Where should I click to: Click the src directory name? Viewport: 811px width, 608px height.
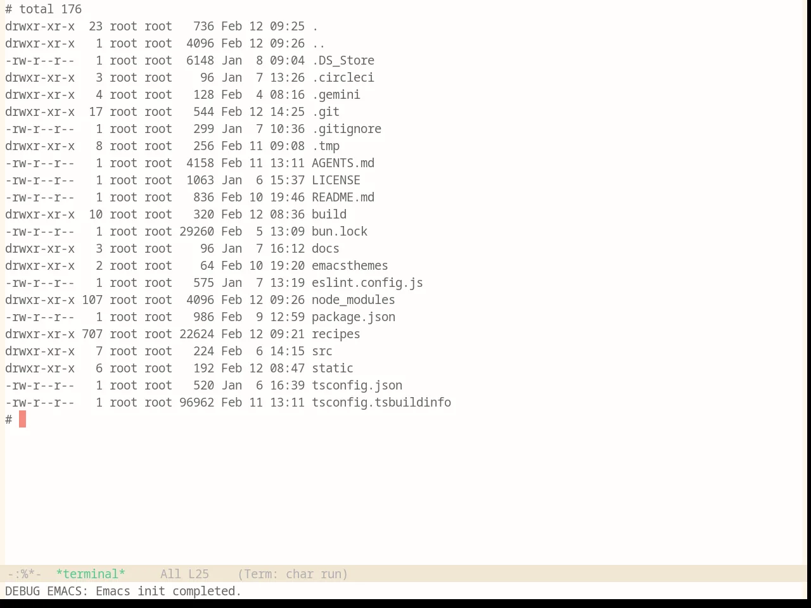[x=322, y=351]
